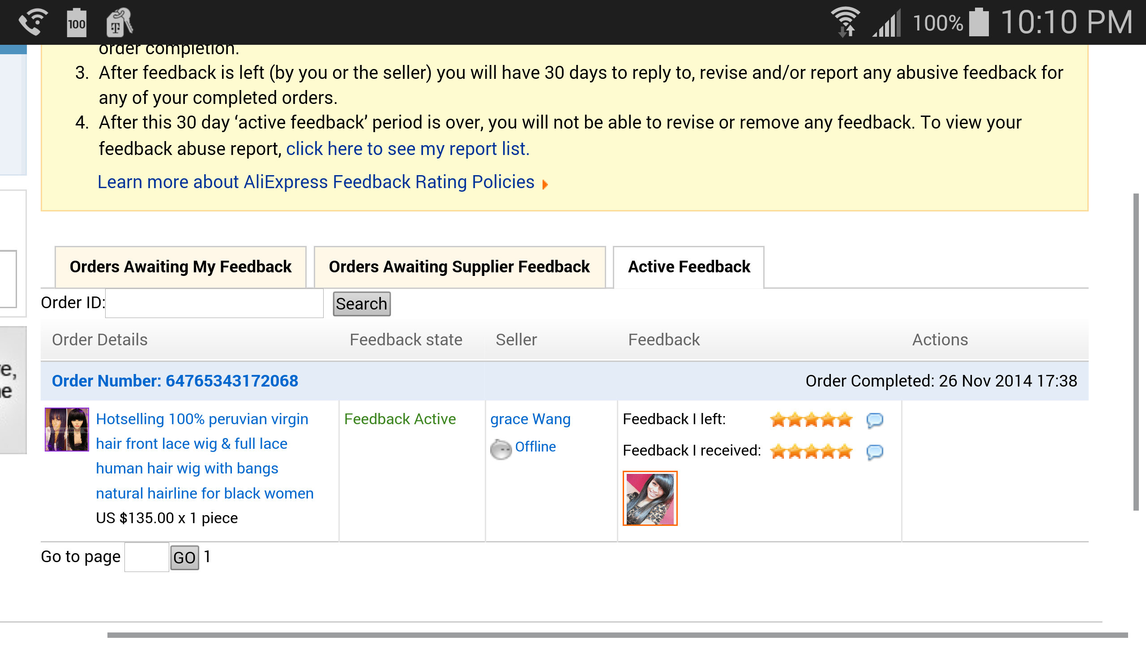The image size is (1146, 645).
Task: Switch to Orders Awaiting My Feedback tab
Action: 180,266
